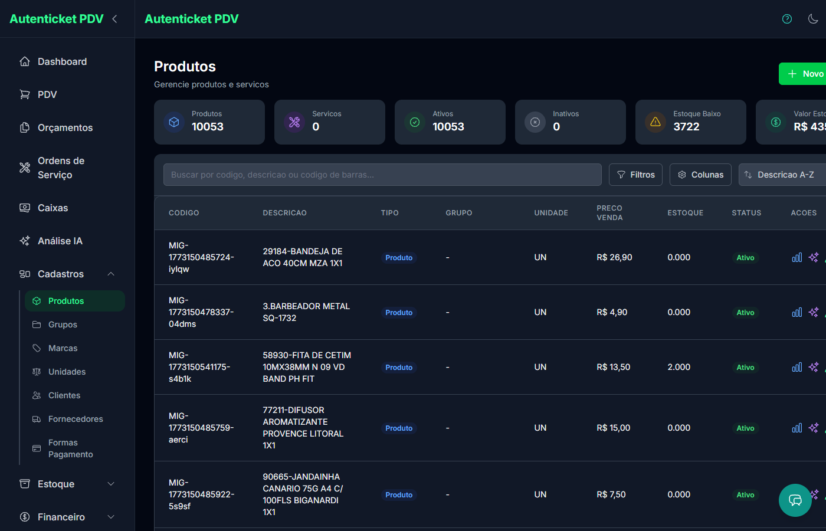Open Análise IA from the sidebar
Image resolution: width=826 pixels, height=531 pixels.
point(60,241)
